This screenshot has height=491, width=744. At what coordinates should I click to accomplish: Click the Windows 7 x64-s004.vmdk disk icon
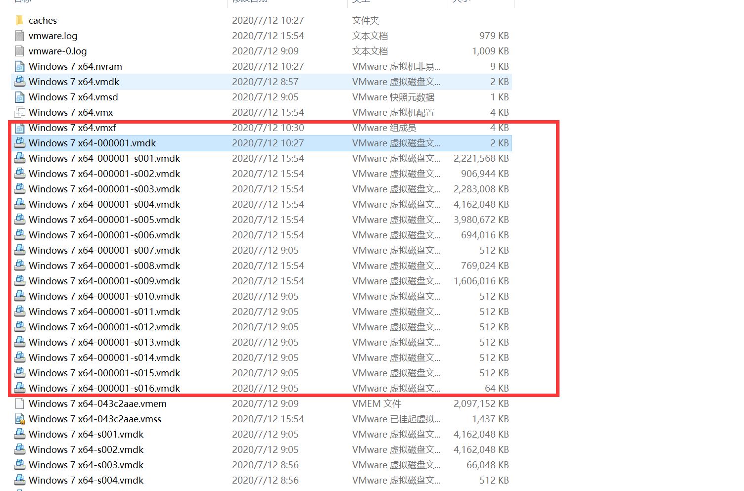coord(19,480)
